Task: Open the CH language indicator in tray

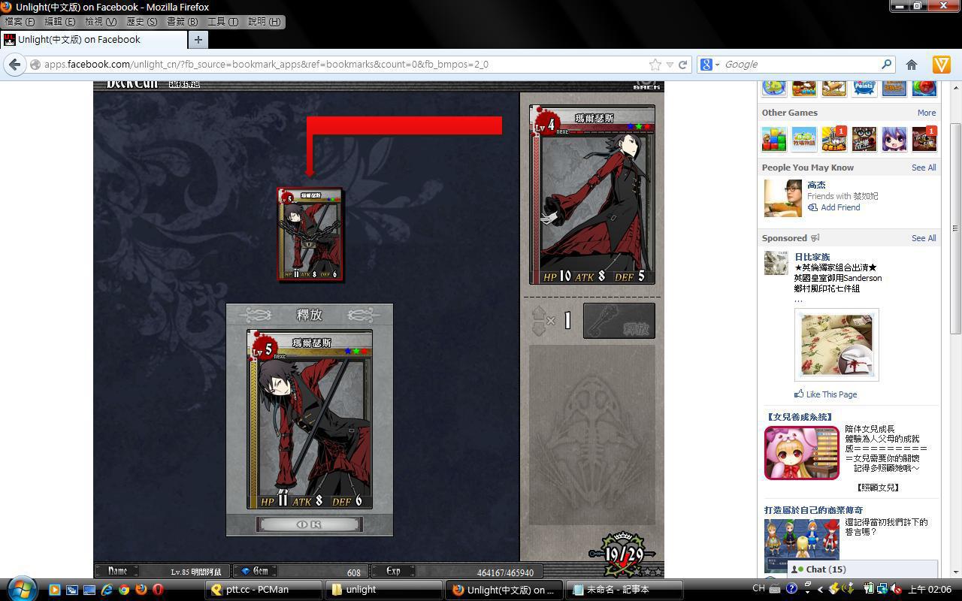Action: click(758, 589)
